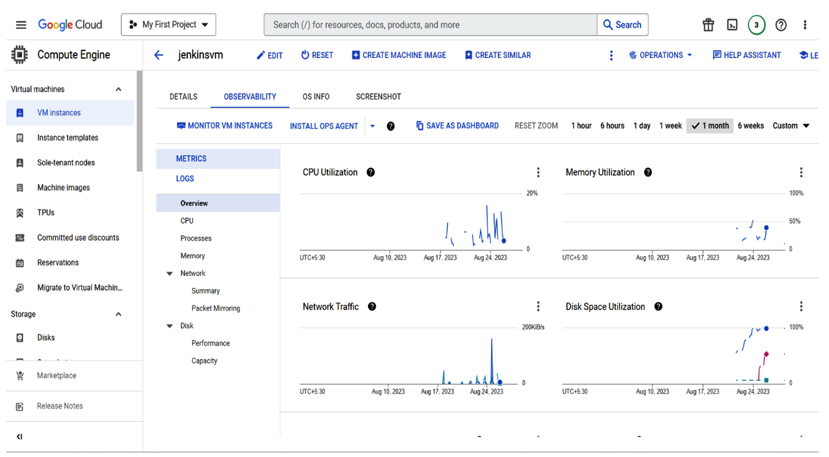Select the 1 day time range

[x=642, y=126]
